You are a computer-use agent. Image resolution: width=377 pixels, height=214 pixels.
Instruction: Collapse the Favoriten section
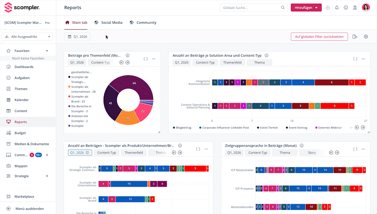tap(47, 51)
